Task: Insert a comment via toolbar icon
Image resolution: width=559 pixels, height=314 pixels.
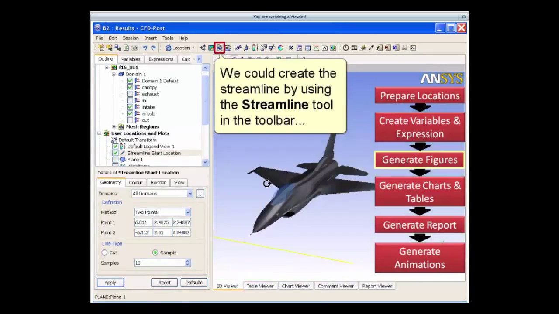Action: (x=324, y=48)
